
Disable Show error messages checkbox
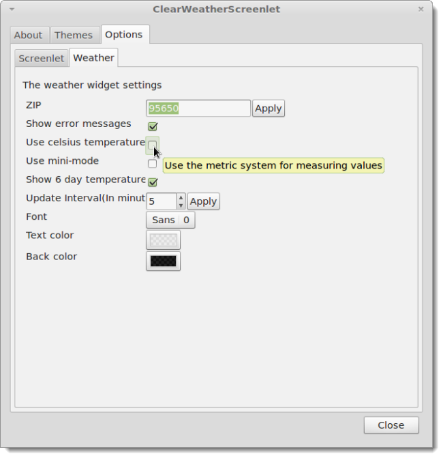point(153,126)
